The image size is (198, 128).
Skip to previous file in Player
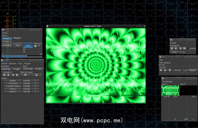pyautogui.click(x=161, y=70)
